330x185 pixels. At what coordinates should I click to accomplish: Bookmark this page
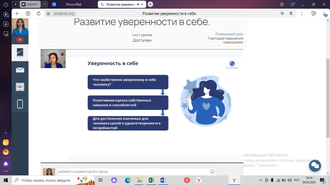291,14
